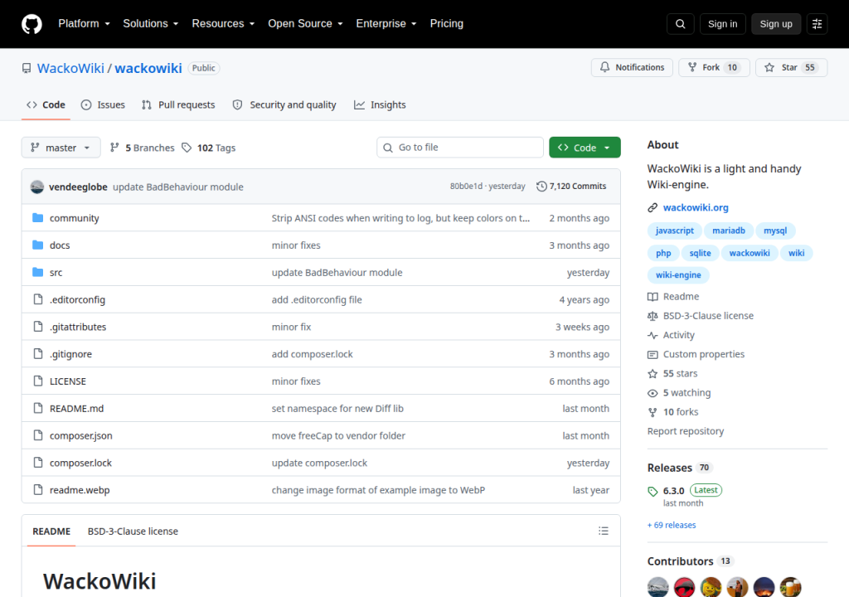Click the BSD-3-Clause license scale icon
849x597 pixels.
[653, 316]
